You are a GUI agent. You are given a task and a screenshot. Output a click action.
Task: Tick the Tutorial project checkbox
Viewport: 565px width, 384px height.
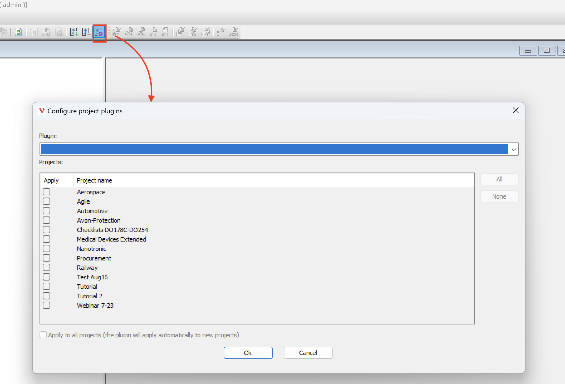click(x=46, y=286)
